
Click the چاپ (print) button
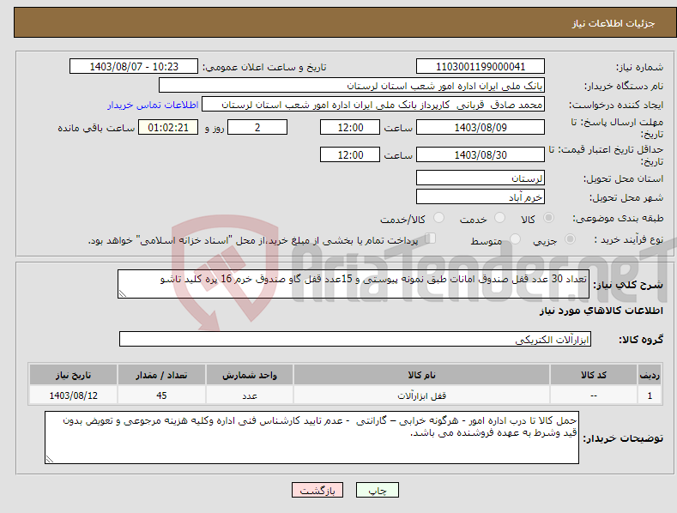(377, 490)
